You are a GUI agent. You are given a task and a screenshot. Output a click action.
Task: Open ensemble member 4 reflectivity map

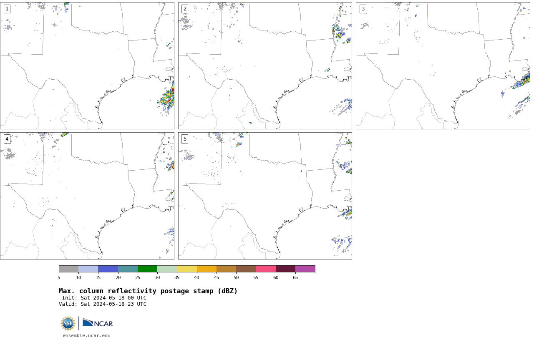point(87,196)
